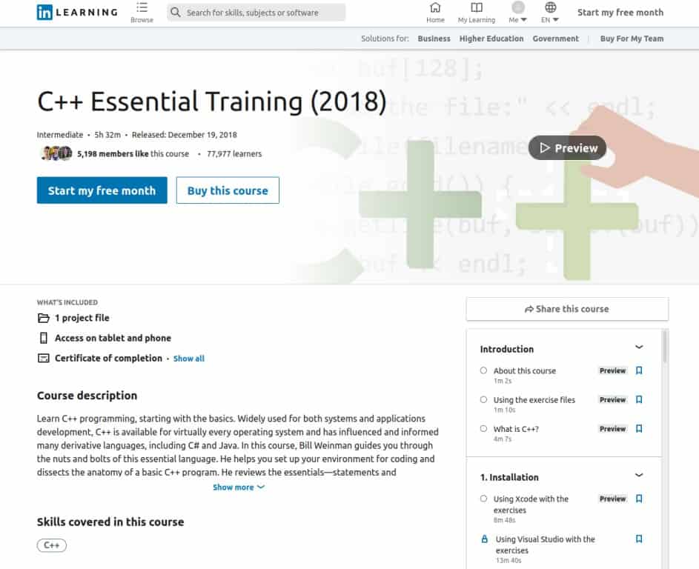Open the Me dropdown arrow
The height and width of the screenshot is (569, 699).
[x=524, y=20]
